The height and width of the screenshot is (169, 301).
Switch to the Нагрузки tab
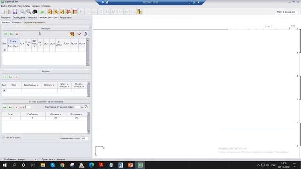point(32,18)
